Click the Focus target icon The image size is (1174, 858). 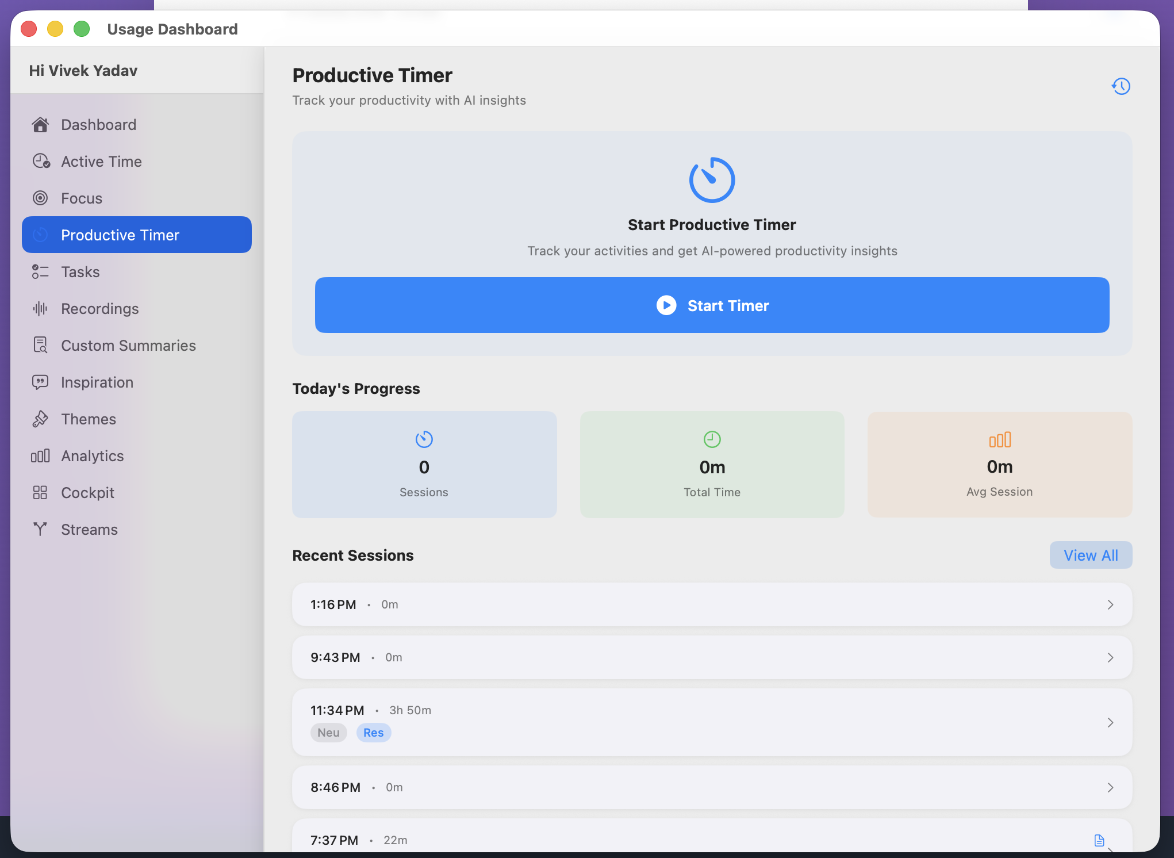click(40, 198)
